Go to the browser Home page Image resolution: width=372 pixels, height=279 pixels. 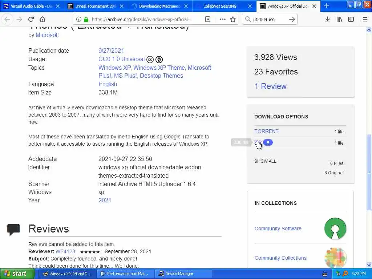tap(43, 20)
